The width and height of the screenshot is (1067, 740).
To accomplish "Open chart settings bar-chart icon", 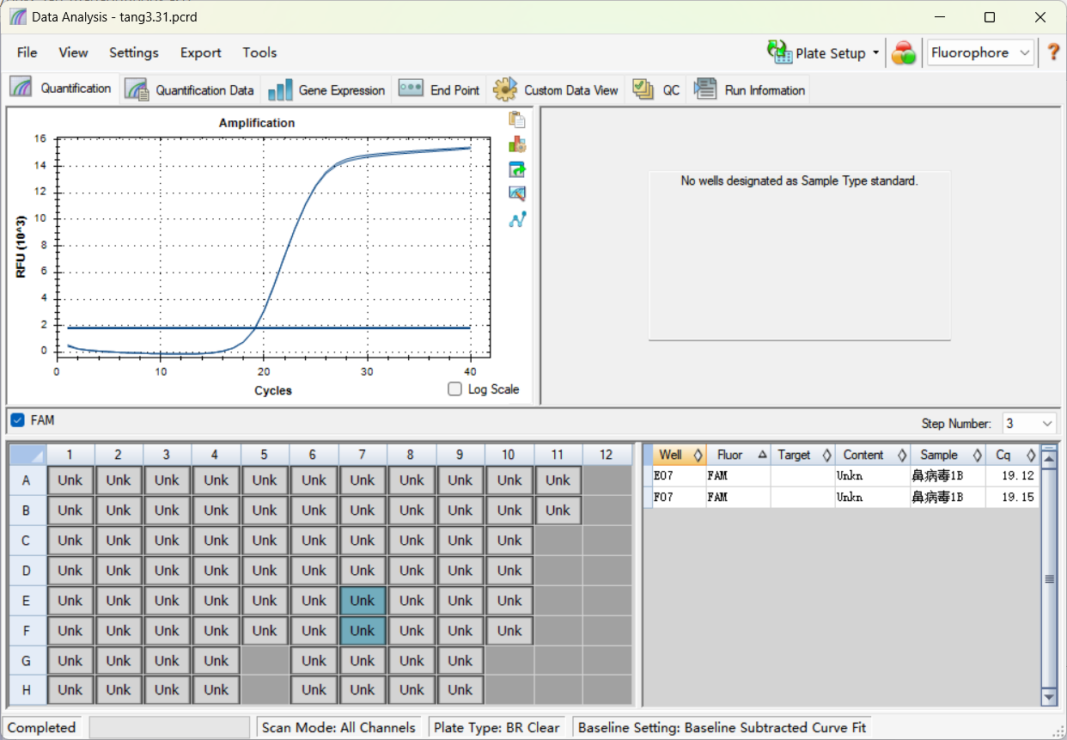I will click(516, 144).
